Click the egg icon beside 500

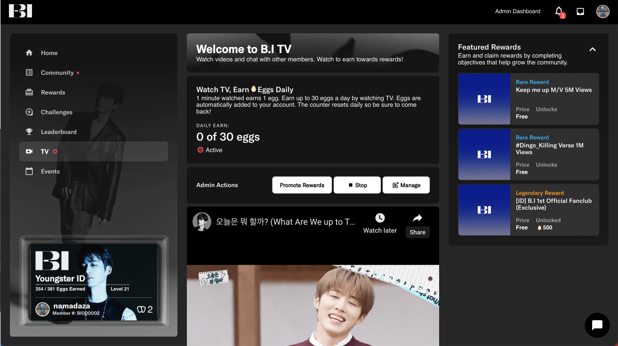tap(539, 228)
